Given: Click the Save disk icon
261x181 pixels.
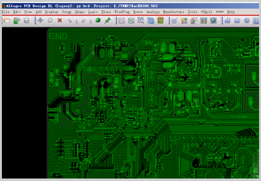Looking at the screenshot, I should click(x=26, y=21).
